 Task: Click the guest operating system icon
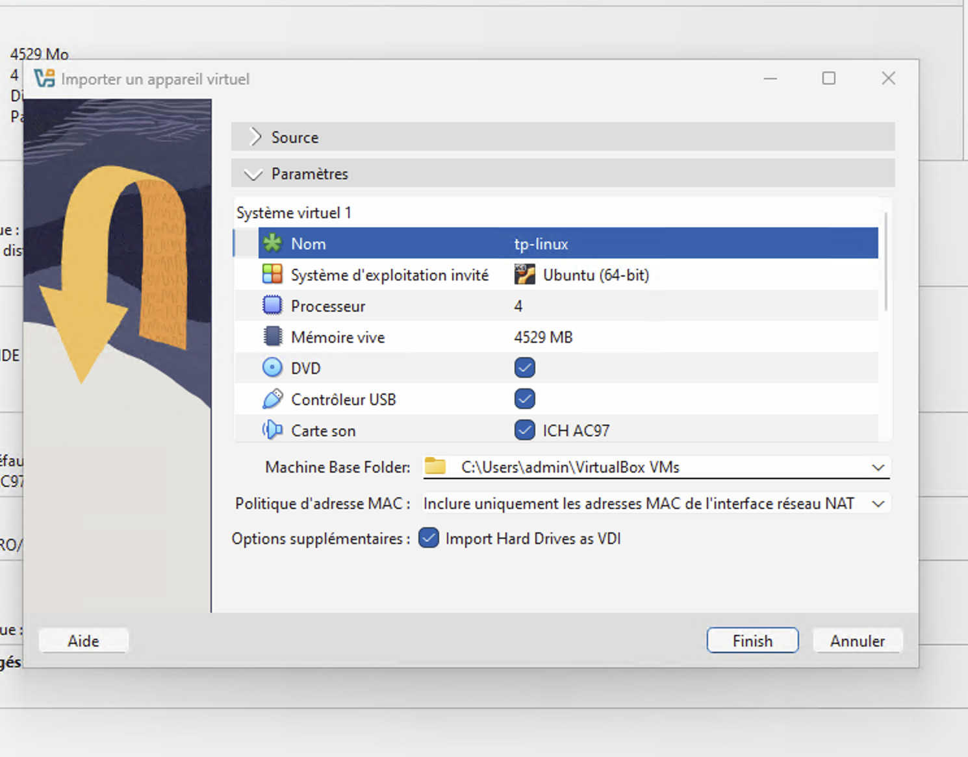click(x=272, y=275)
